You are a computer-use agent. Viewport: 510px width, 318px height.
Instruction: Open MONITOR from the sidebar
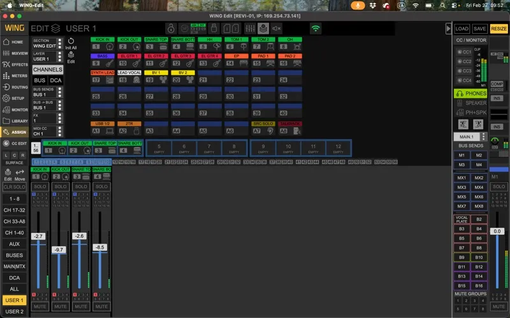[14, 109]
